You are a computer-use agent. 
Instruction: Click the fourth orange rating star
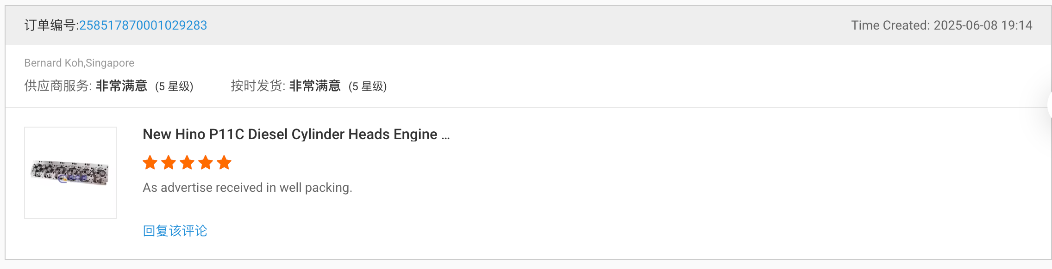pos(206,163)
